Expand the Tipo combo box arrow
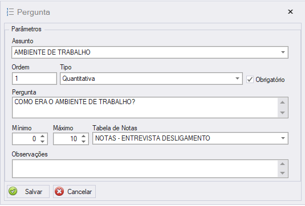Viewport: 305px width, 206px height. pyautogui.click(x=237, y=79)
